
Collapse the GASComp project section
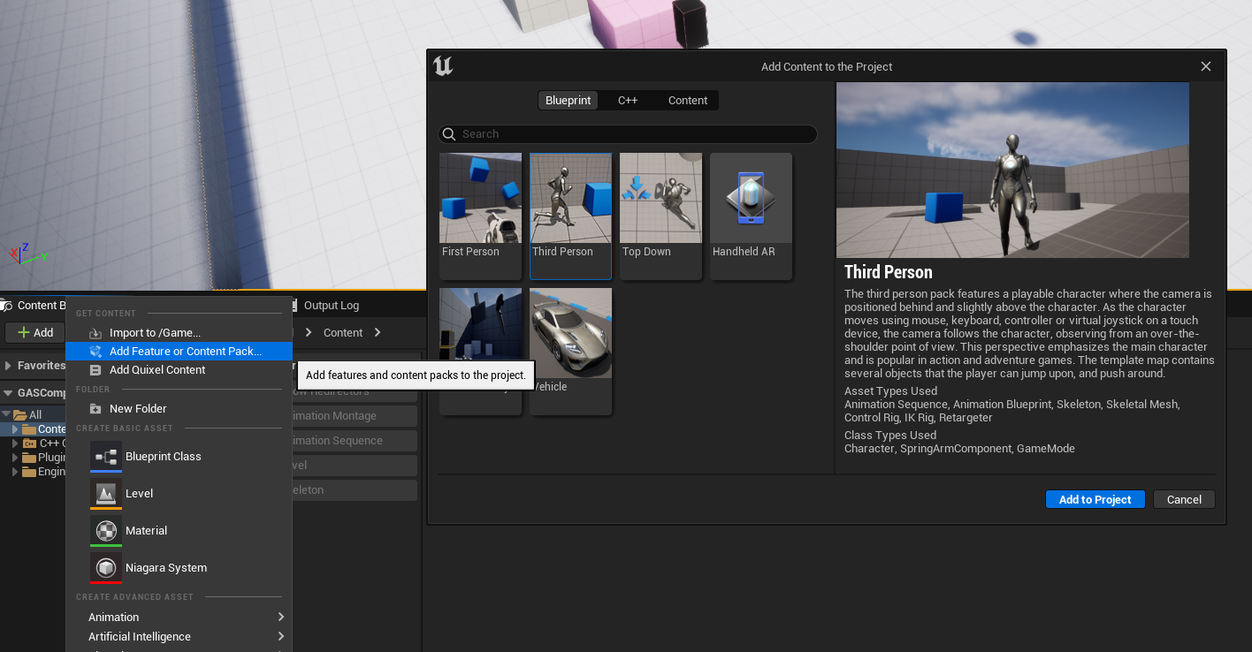(x=8, y=393)
